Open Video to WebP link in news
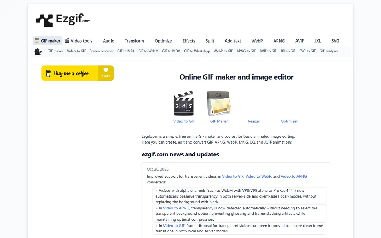The width and height of the screenshot is (381, 238). [258, 176]
